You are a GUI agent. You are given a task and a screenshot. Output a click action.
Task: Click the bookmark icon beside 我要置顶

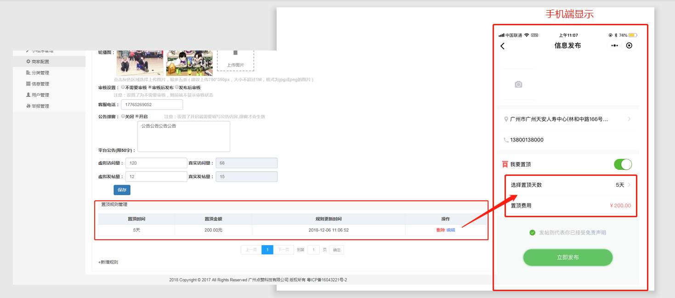point(505,164)
